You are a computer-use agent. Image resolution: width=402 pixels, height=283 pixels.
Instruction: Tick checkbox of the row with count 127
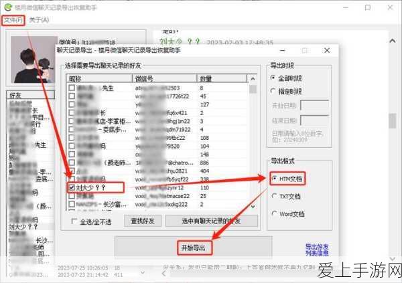(72, 104)
